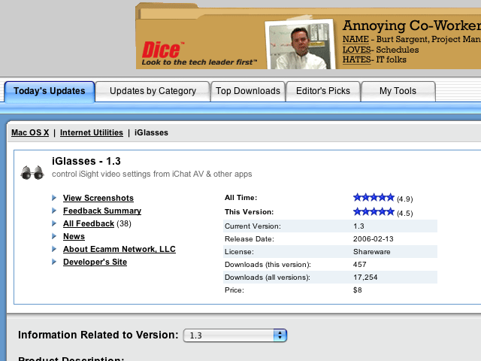Viewport: 481px width, 361px height.
Task: Open the Editor's Picks tab
Action: pyautogui.click(x=323, y=91)
